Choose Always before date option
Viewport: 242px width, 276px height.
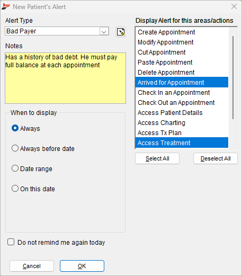tap(15, 148)
